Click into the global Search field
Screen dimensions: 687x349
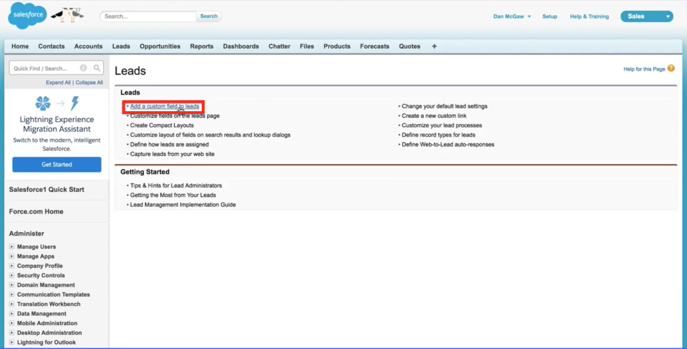tap(148, 16)
